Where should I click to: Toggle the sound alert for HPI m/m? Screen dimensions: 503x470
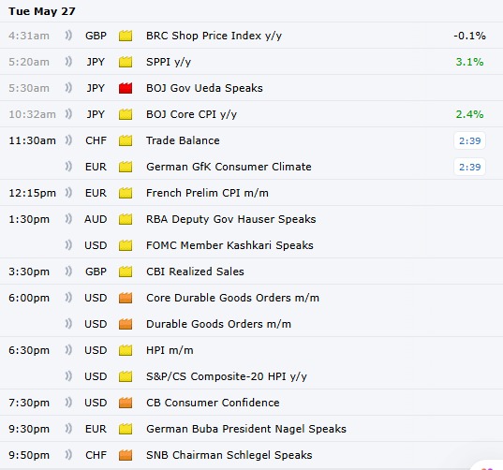68,350
